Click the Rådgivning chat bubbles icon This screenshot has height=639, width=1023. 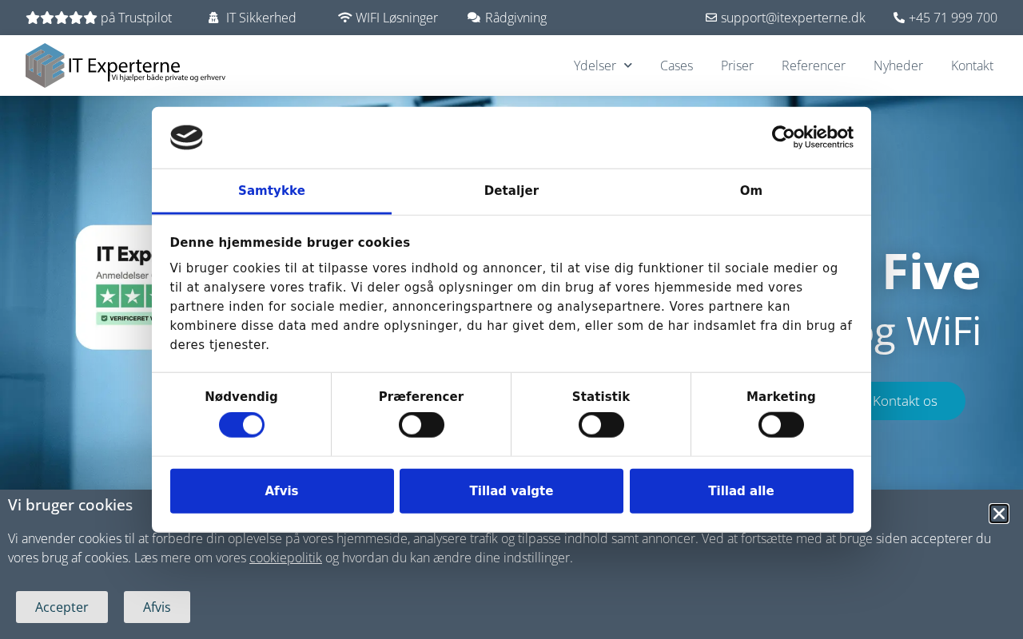(474, 18)
